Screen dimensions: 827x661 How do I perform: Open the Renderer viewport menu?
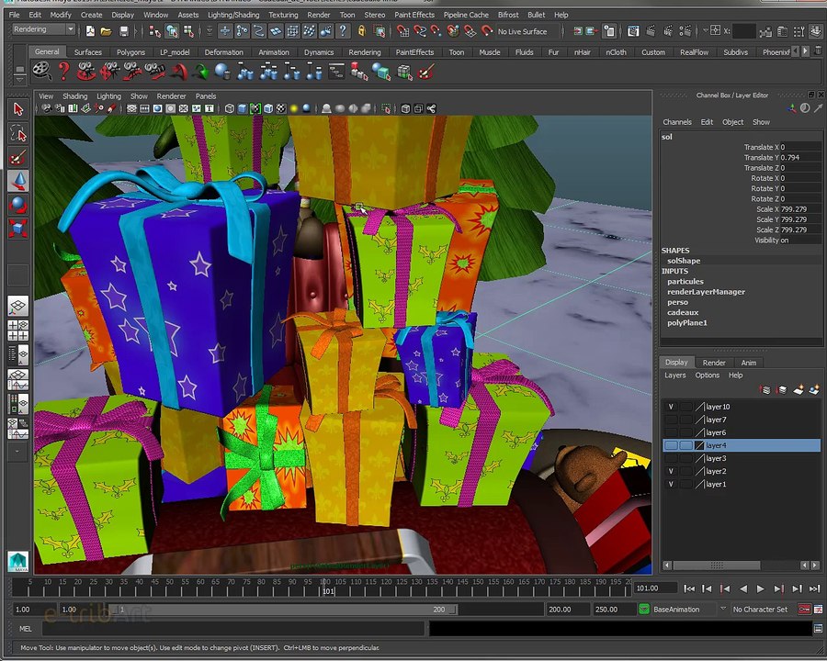[171, 95]
